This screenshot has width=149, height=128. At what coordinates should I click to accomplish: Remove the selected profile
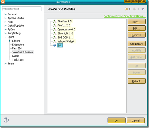click(x=137, y=35)
